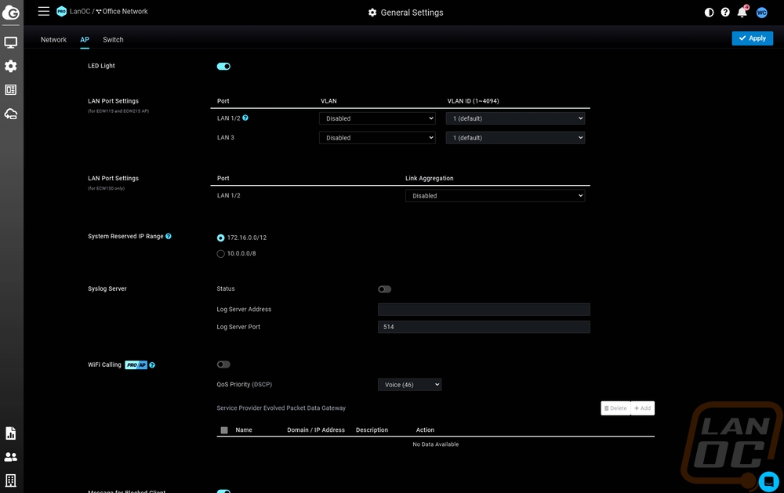Click the Add gateway button
Viewport: 784px width, 493px height.
(643, 408)
